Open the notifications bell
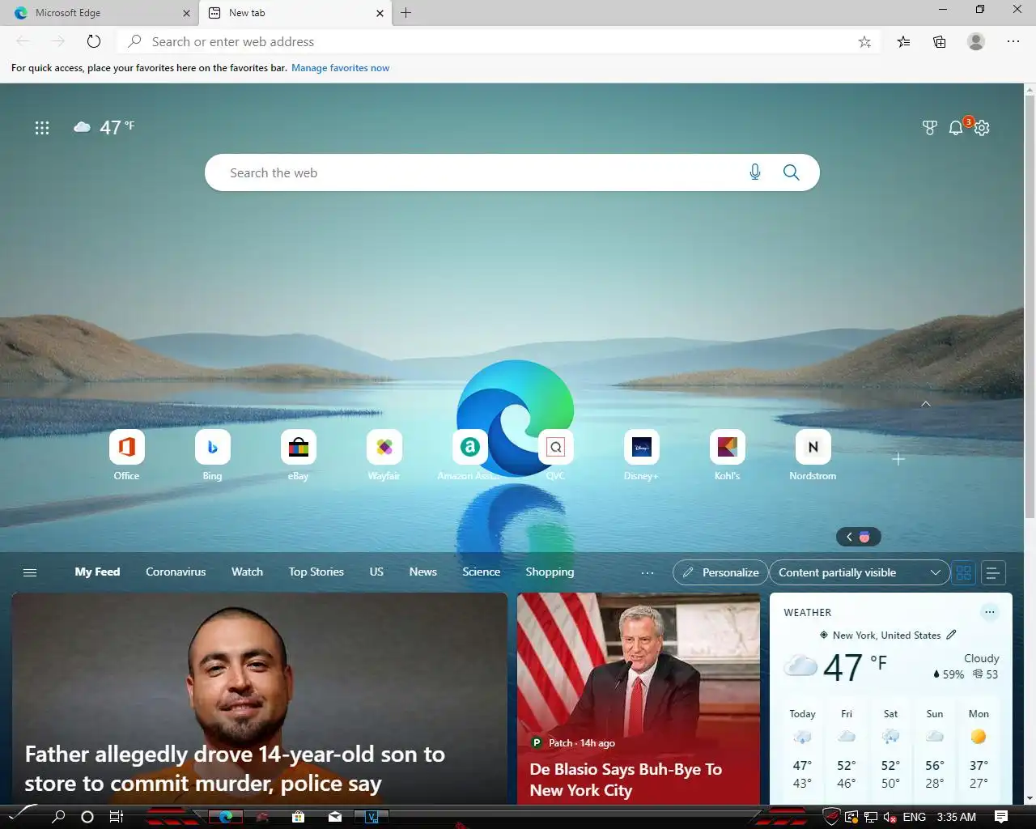The height and width of the screenshot is (829, 1036). pyautogui.click(x=956, y=127)
